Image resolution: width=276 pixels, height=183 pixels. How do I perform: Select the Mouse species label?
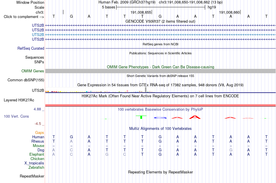coord(38,146)
